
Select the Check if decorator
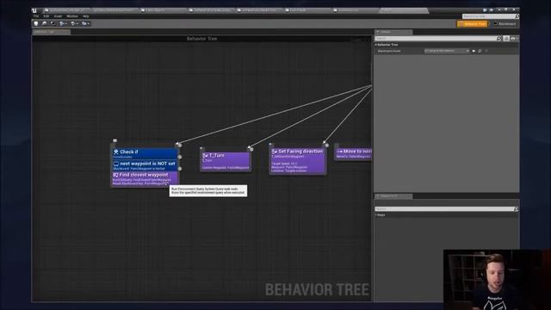click(145, 153)
